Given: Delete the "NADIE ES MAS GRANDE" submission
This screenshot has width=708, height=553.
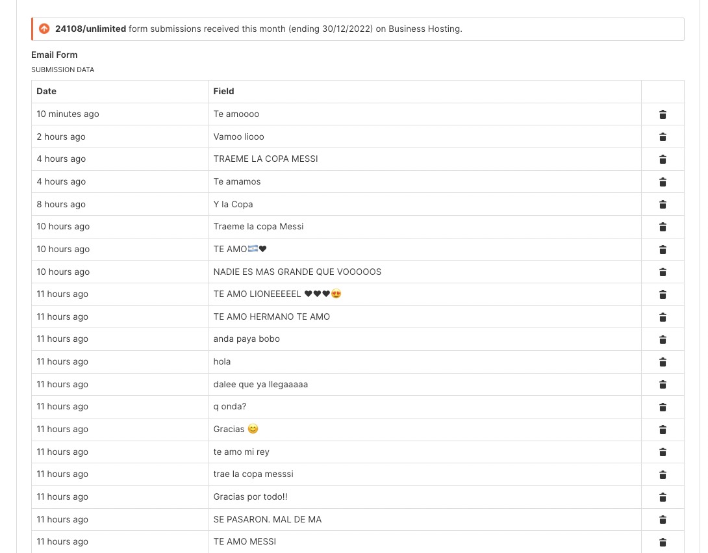Looking at the screenshot, I should pyautogui.click(x=663, y=272).
